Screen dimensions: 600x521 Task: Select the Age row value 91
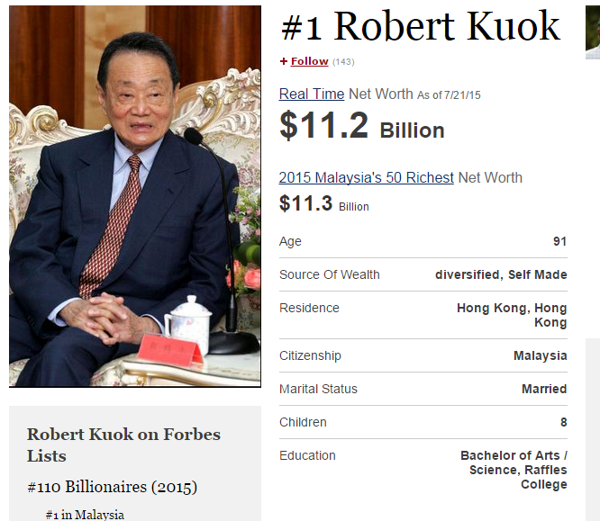click(x=559, y=241)
